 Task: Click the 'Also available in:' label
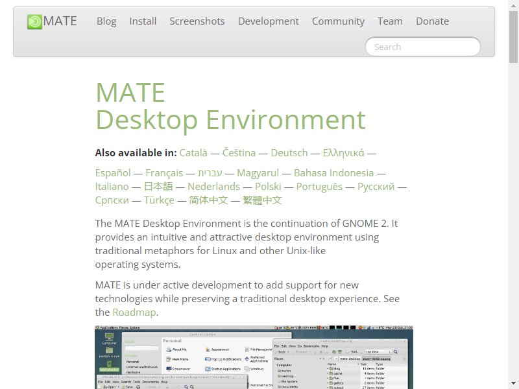click(136, 153)
